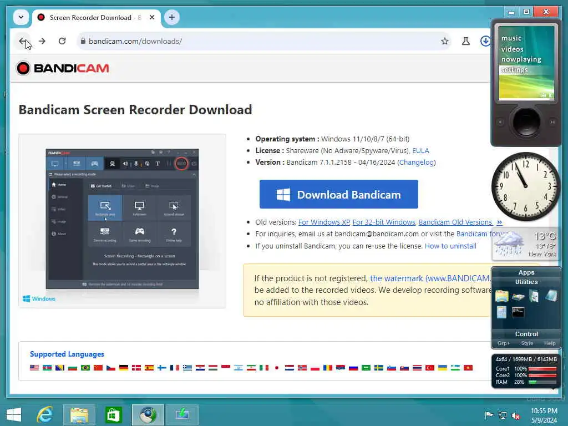Select the Screen Recorder Download tab
This screenshot has height=426, width=568.
pyautogui.click(x=97, y=17)
